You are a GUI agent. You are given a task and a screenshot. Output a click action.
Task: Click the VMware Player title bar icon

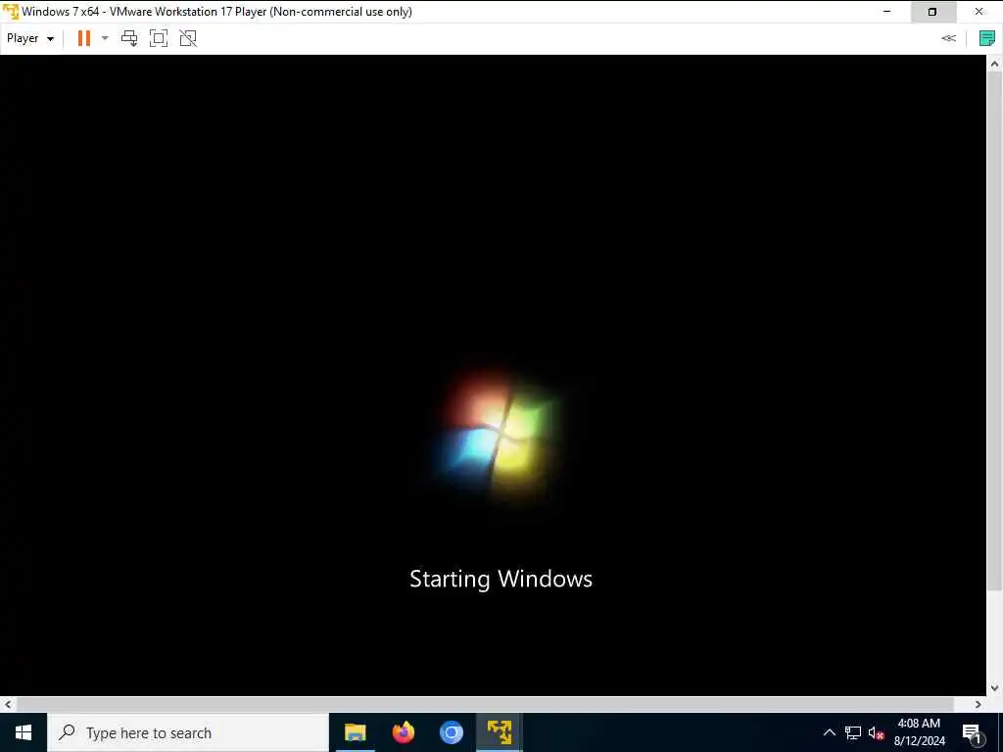11,12
